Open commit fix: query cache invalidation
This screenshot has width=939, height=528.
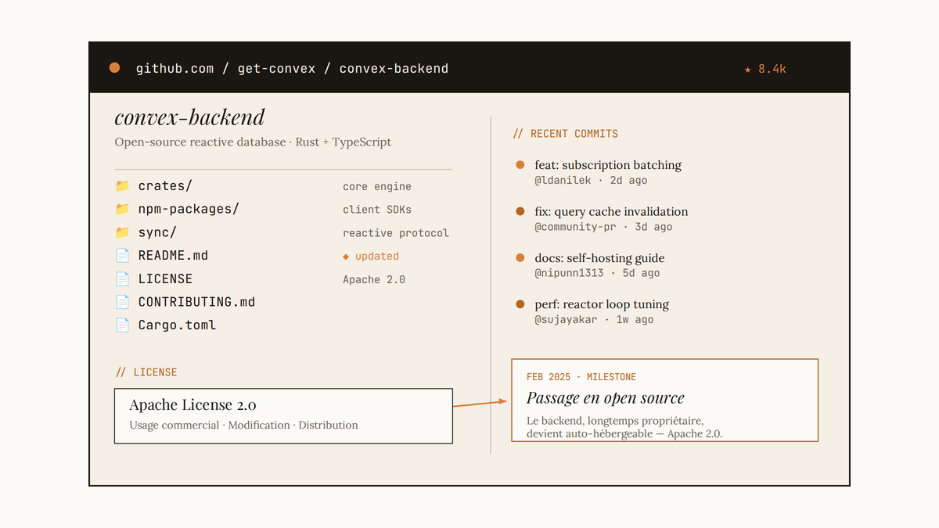611,211
